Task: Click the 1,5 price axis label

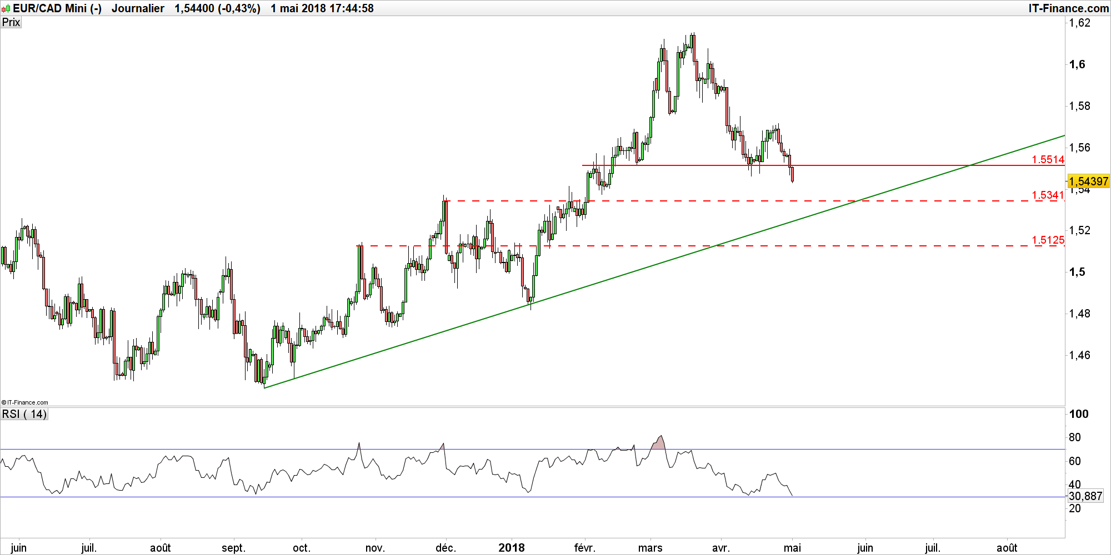Action: click(1077, 272)
